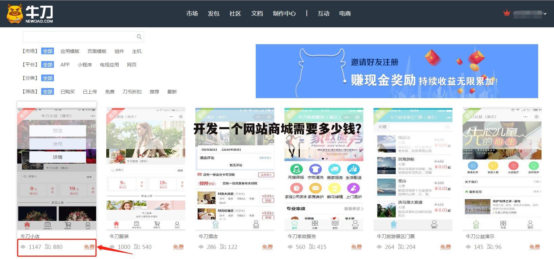Show 已上传 items only
554x259 pixels.
pos(90,92)
